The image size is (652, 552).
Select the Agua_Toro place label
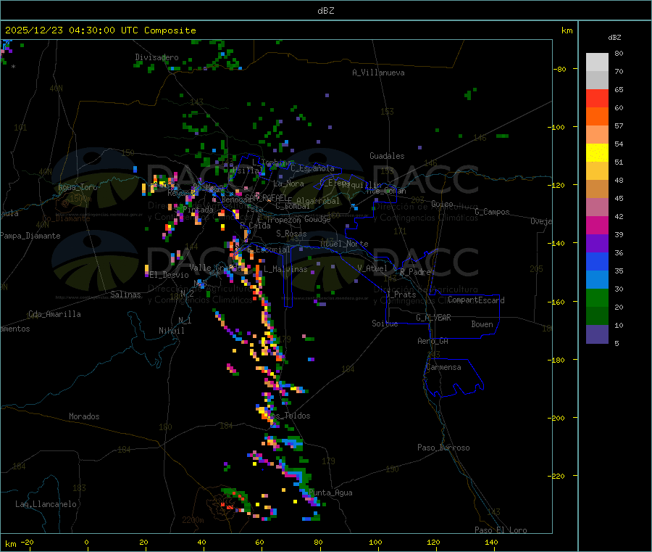[x=78, y=187]
